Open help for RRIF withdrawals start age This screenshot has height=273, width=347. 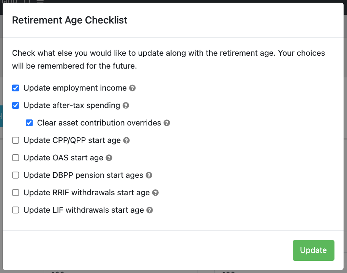click(x=155, y=193)
